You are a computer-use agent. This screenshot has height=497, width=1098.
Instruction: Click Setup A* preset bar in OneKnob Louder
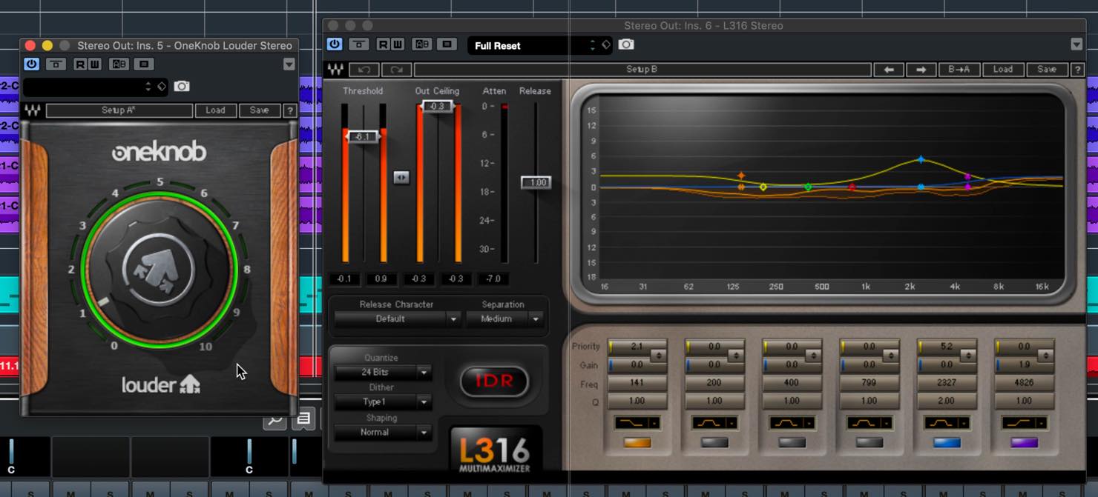(119, 110)
